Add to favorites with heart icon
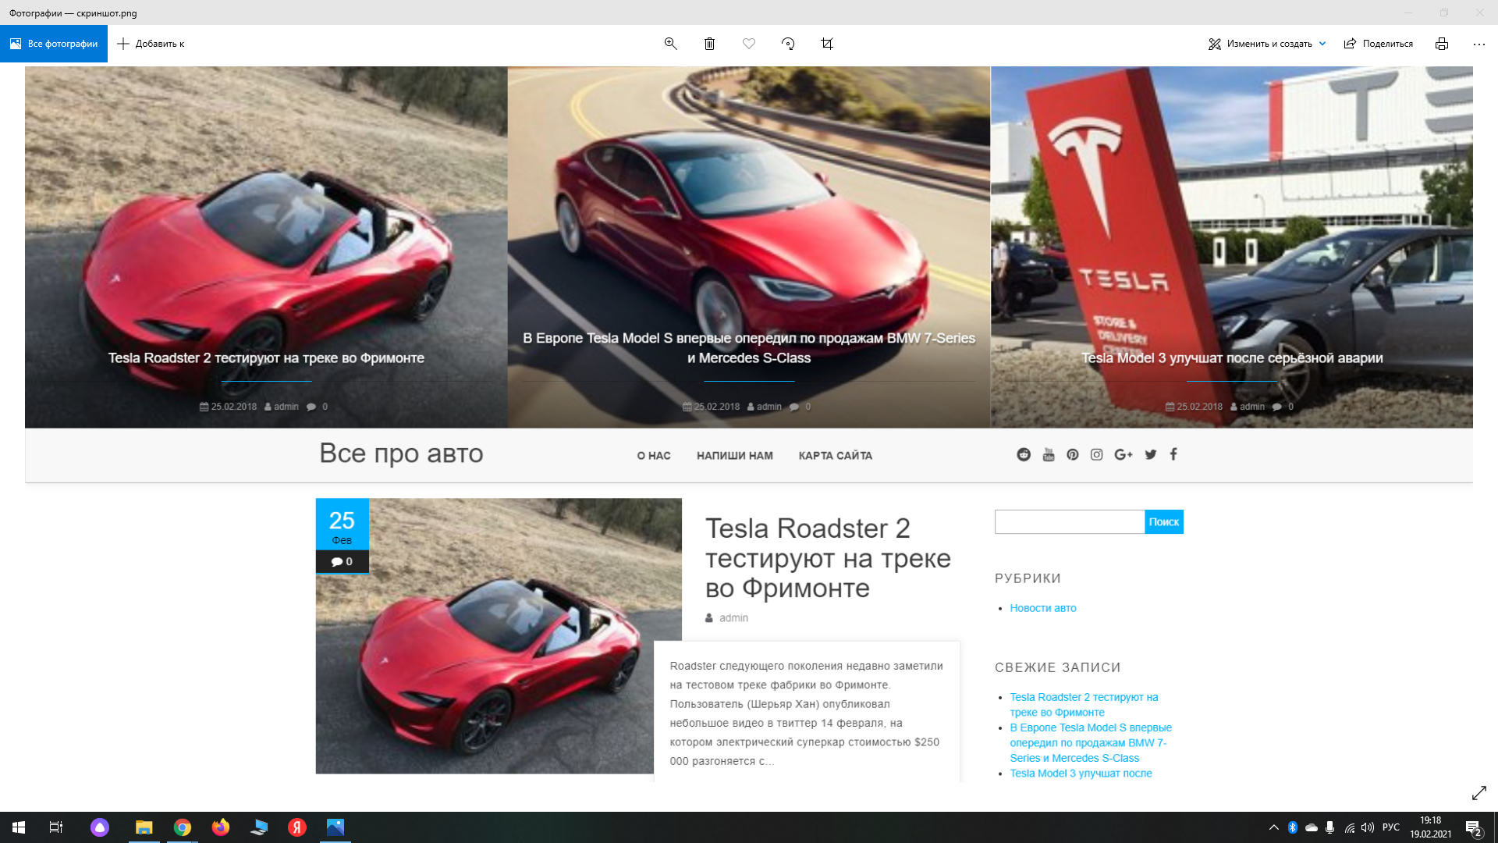 [749, 44]
